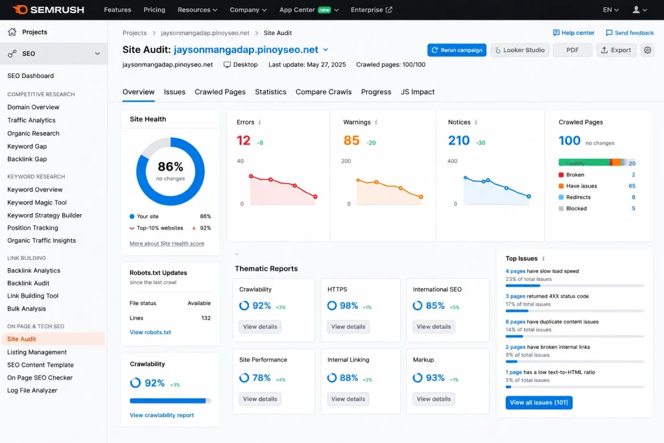Click the PDF button

[x=573, y=50]
